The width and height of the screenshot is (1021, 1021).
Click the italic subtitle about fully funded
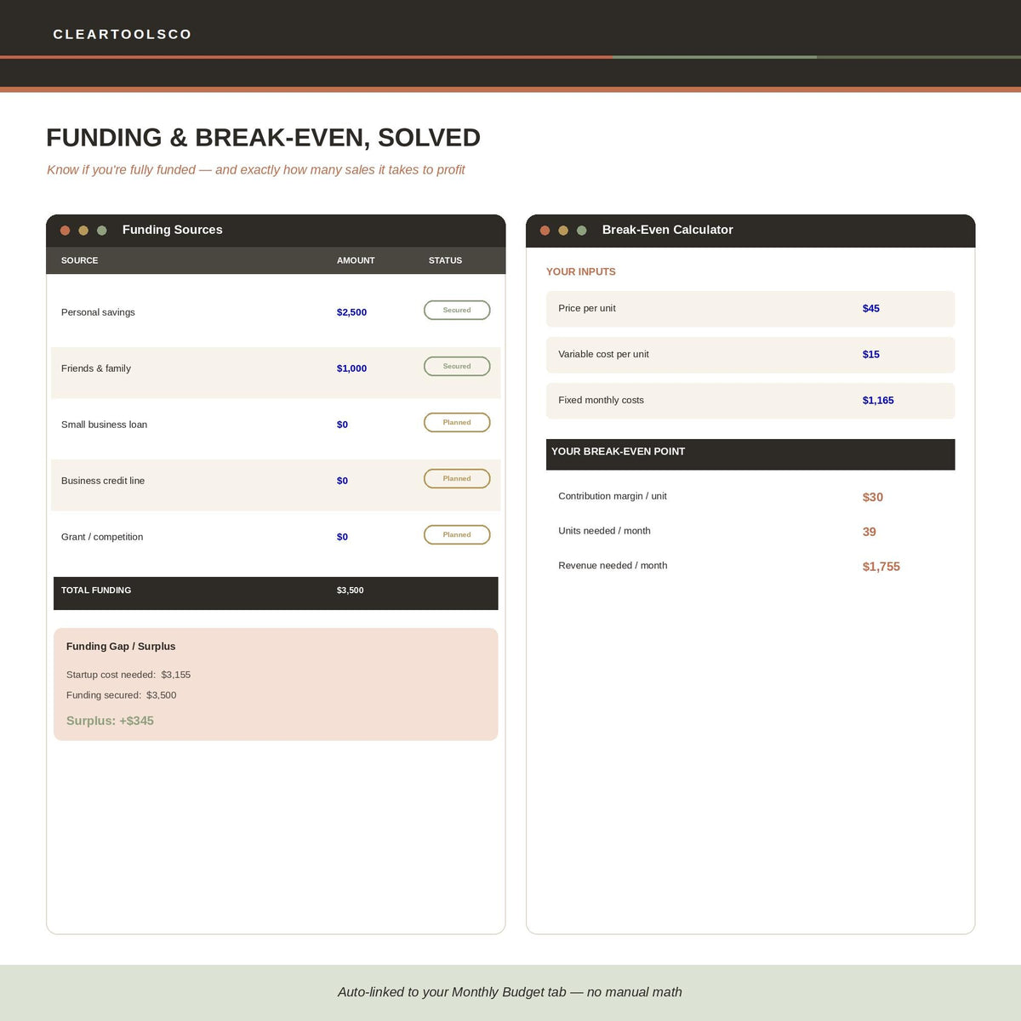click(x=256, y=170)
